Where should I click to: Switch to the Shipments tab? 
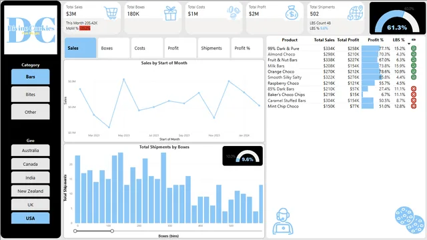pyautogui.click(x=213, y=48)
